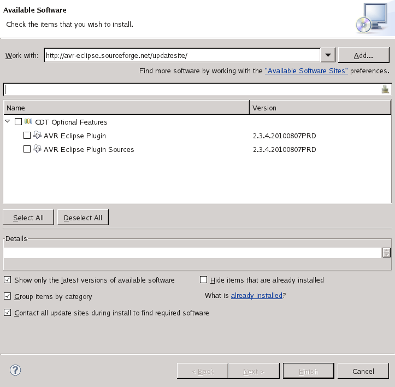
Task: Click the Name column header
Action: (126, 108)
